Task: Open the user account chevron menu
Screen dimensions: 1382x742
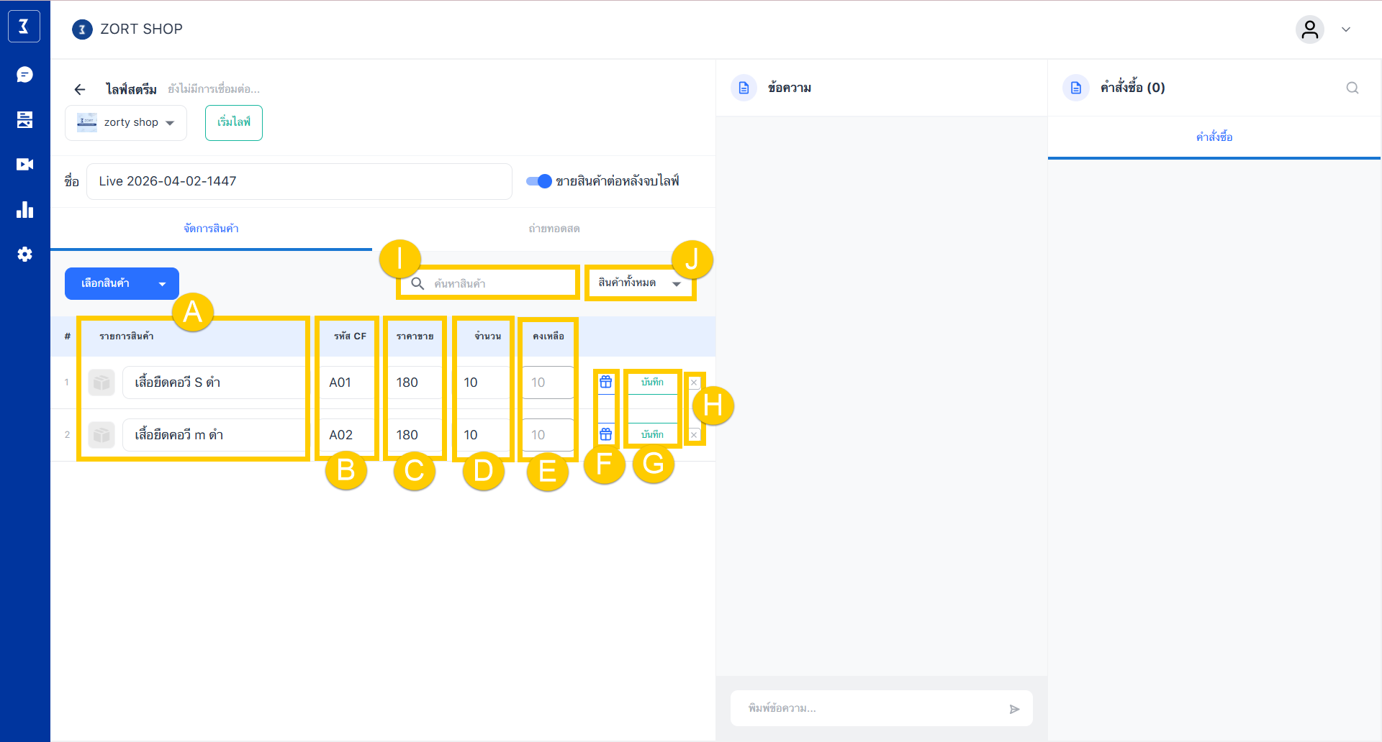Action: [1346, 29]
